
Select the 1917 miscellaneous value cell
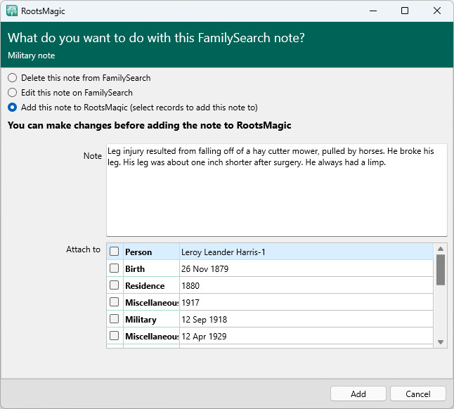306,302
